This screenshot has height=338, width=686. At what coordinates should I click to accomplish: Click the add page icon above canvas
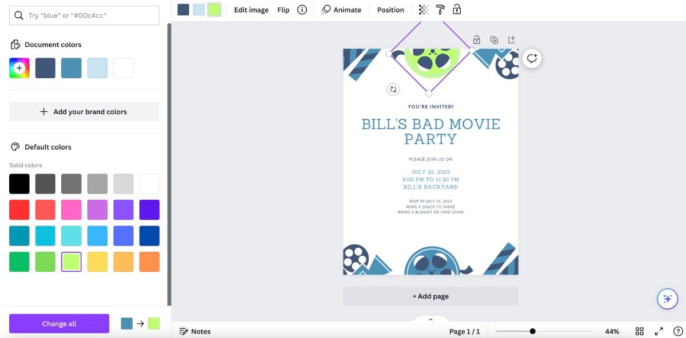tap(512, 40)
